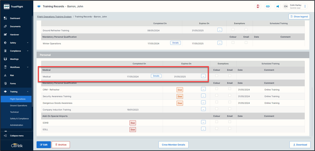This screenshot has width=315, height=151.
Task: Tick the Colour checkbox for Medical row
Action: coord(217,76)
